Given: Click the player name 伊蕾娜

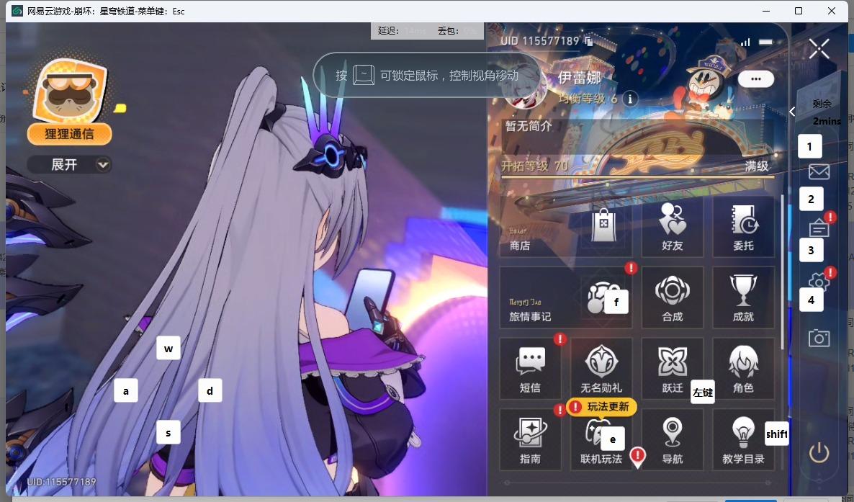Looking at the screenshot, I should (x=579, y=77).
